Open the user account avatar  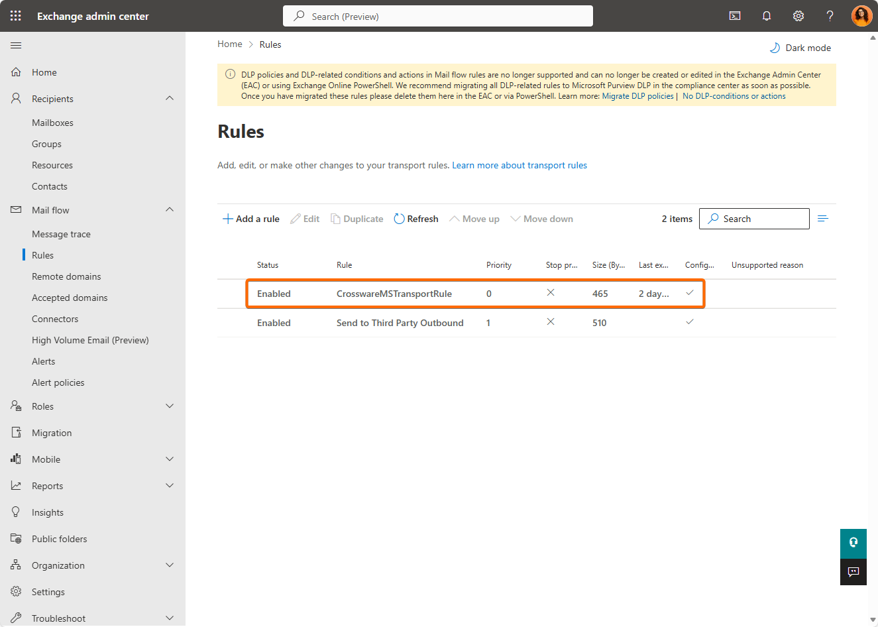pyautogui.click(x=861, y=16)
